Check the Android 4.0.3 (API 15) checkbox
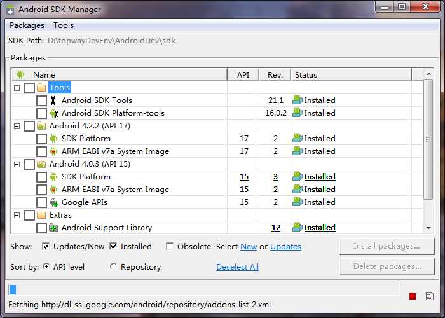This screenshot has width=445, height=318. point(29,164)
